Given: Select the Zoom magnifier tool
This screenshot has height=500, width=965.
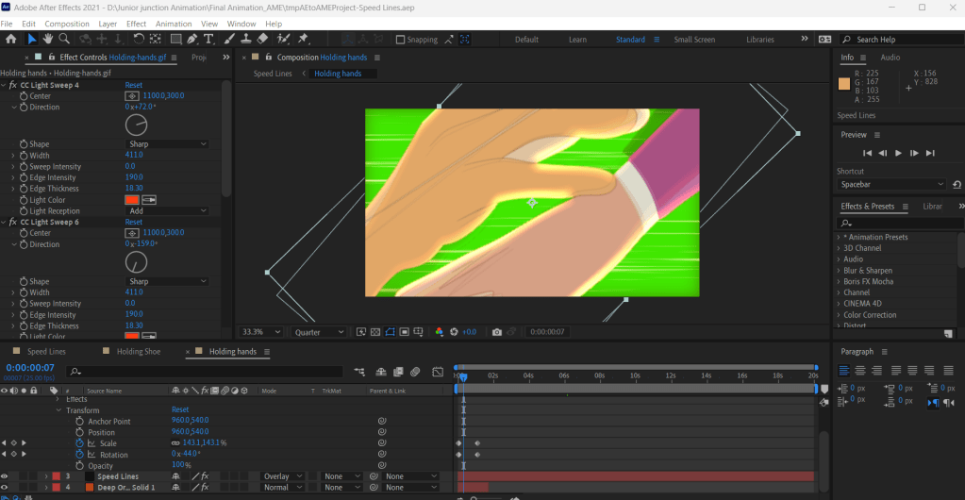Looking at the screenshot, I should [64, 40].
